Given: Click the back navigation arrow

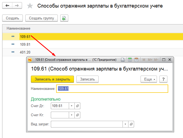Looking at the screenshot, I should [x=7, y=6].
